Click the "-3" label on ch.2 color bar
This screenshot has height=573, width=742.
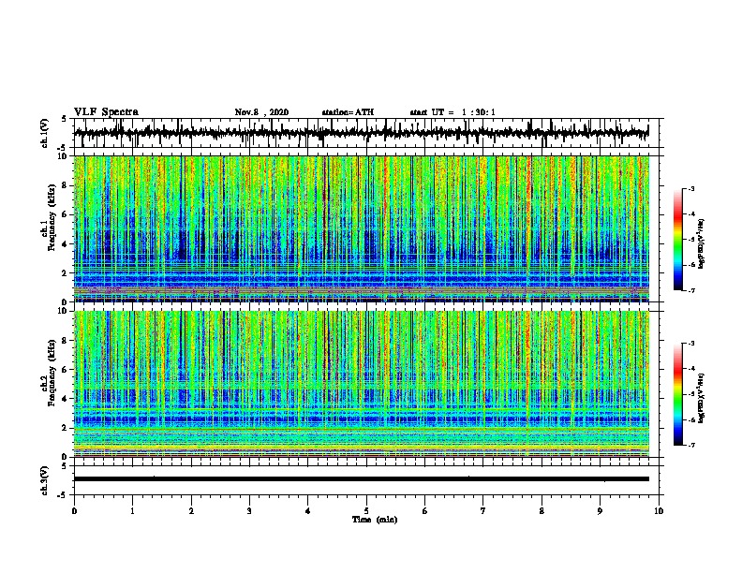pos(691,344)
